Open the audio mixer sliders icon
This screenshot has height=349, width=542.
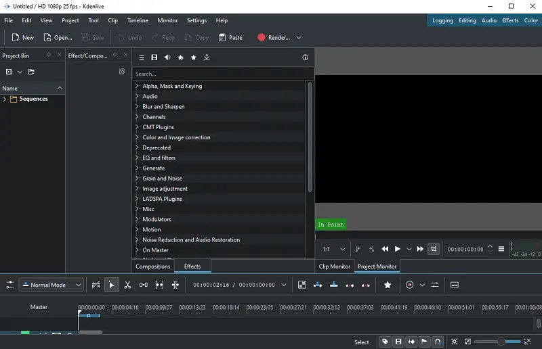coord(435,285)
